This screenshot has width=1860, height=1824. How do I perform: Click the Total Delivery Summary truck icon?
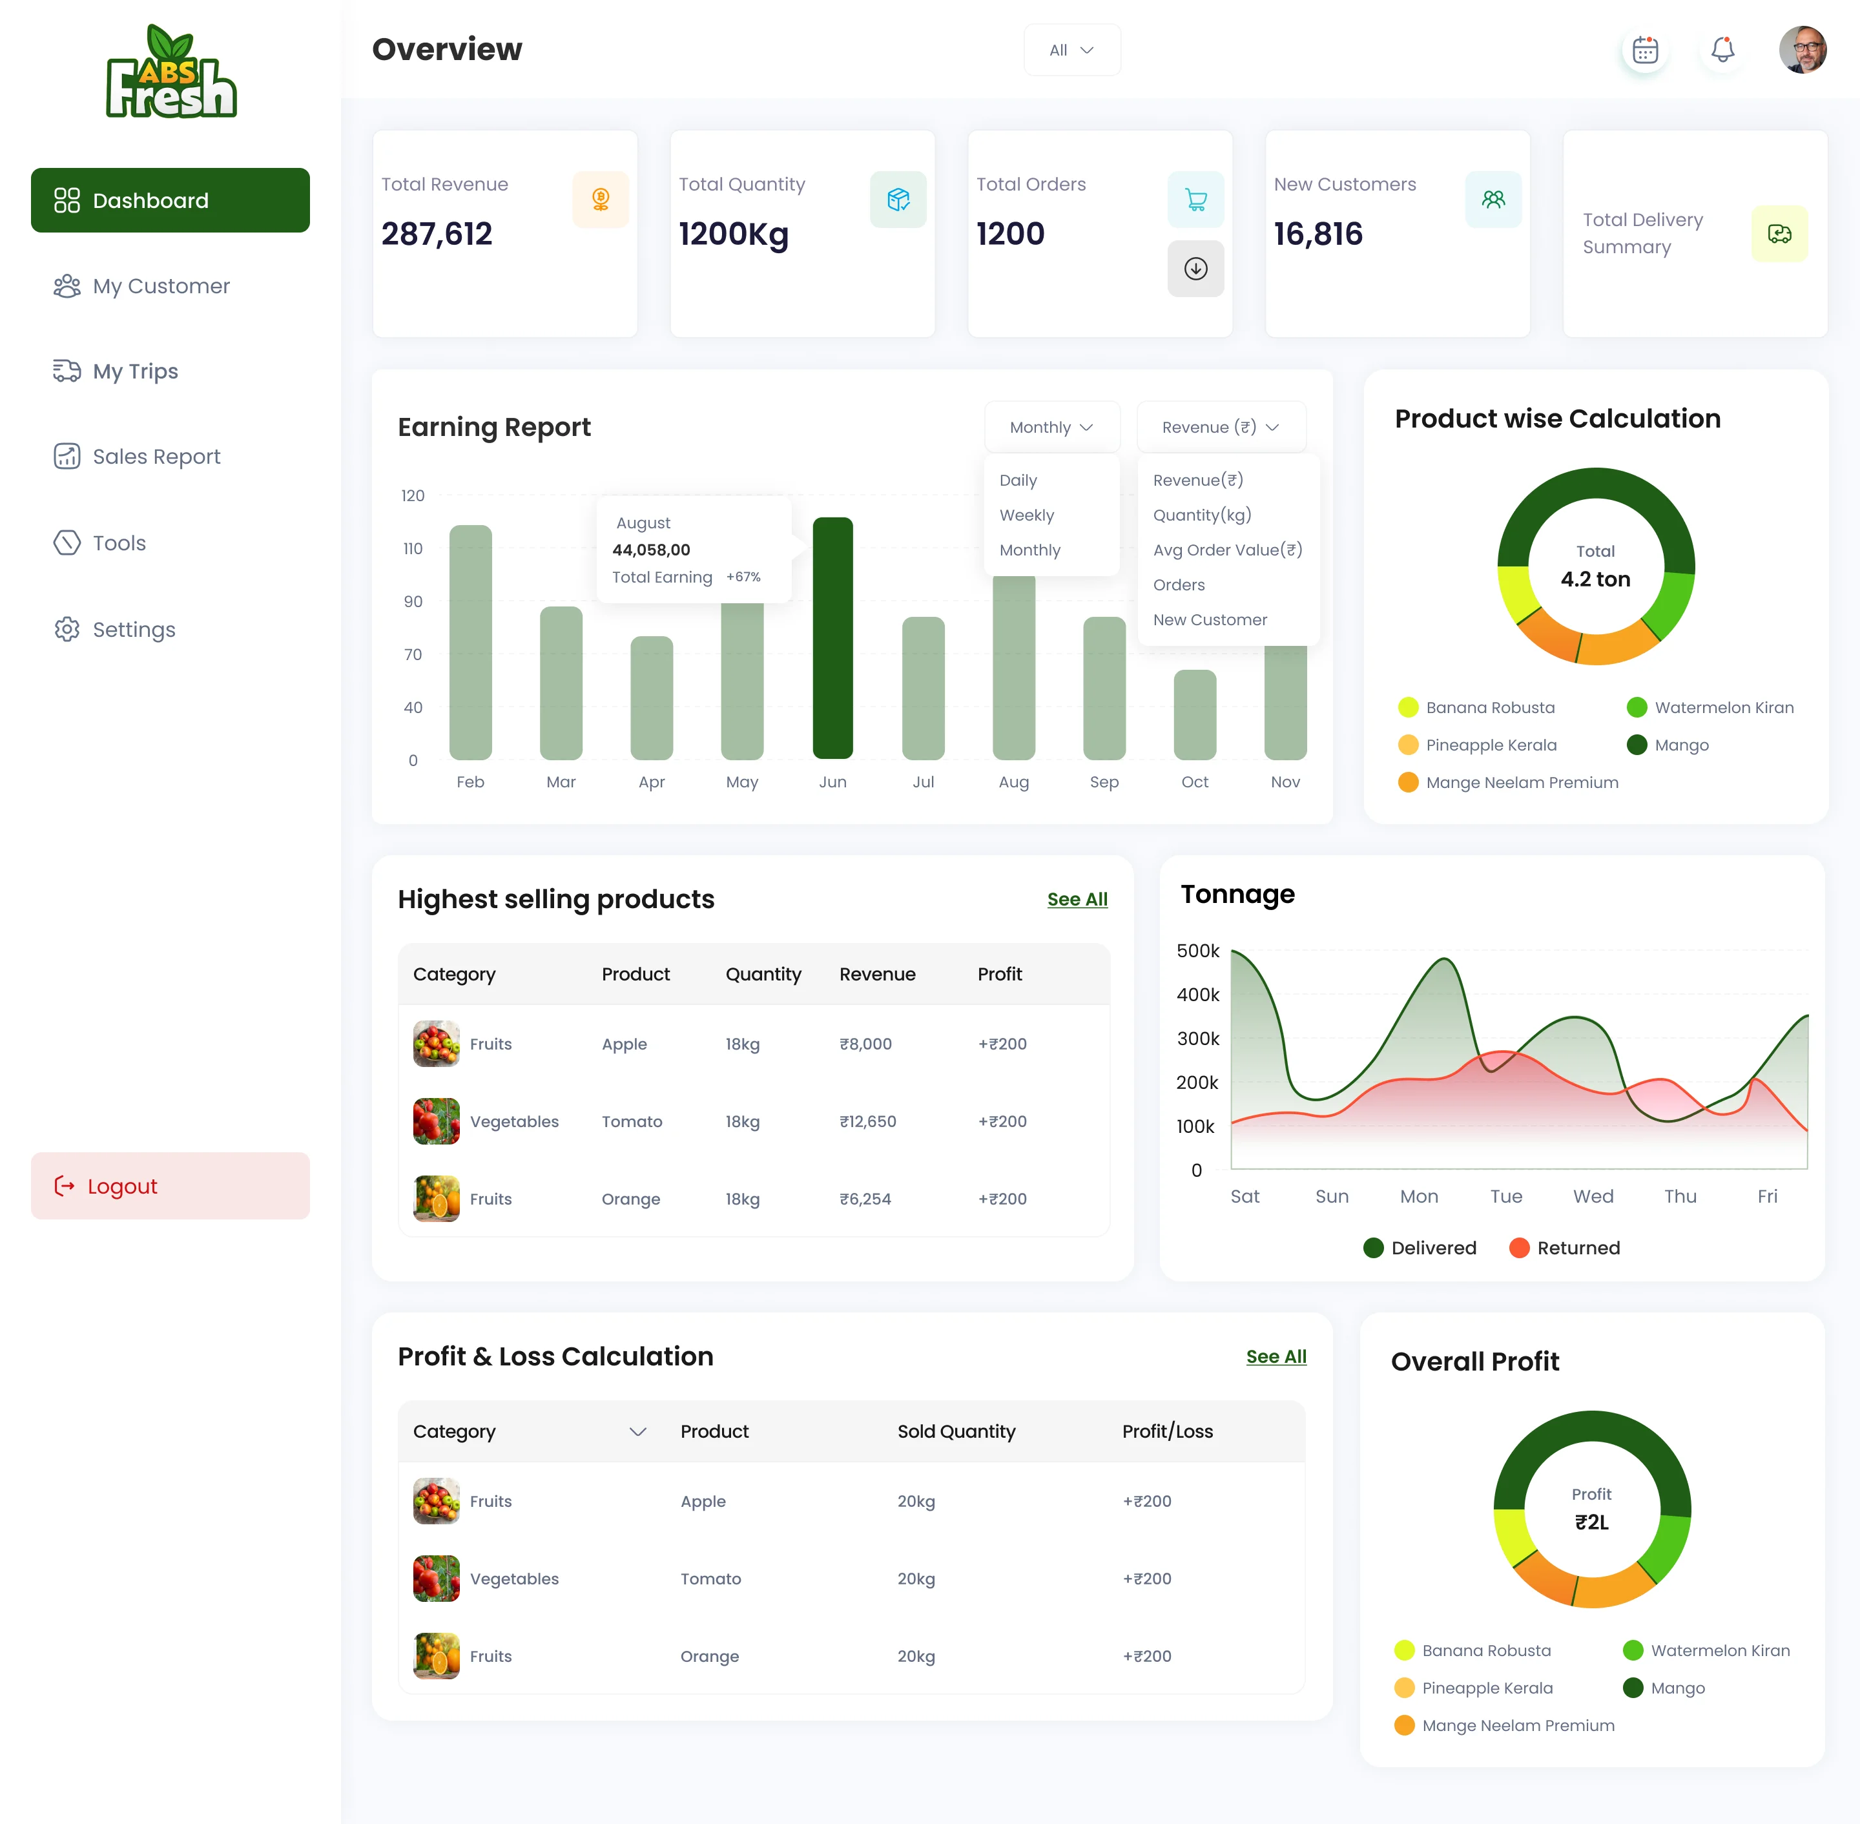1779,234
